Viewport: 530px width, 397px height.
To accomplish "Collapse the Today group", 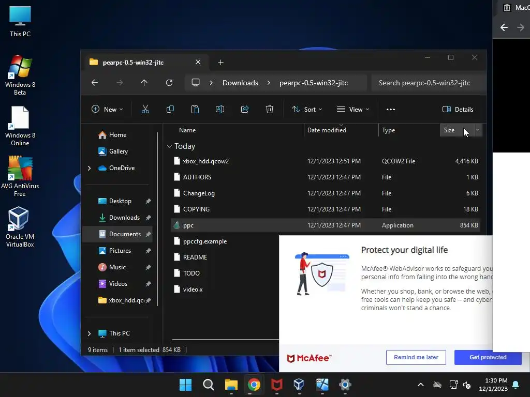I will 169,146.
